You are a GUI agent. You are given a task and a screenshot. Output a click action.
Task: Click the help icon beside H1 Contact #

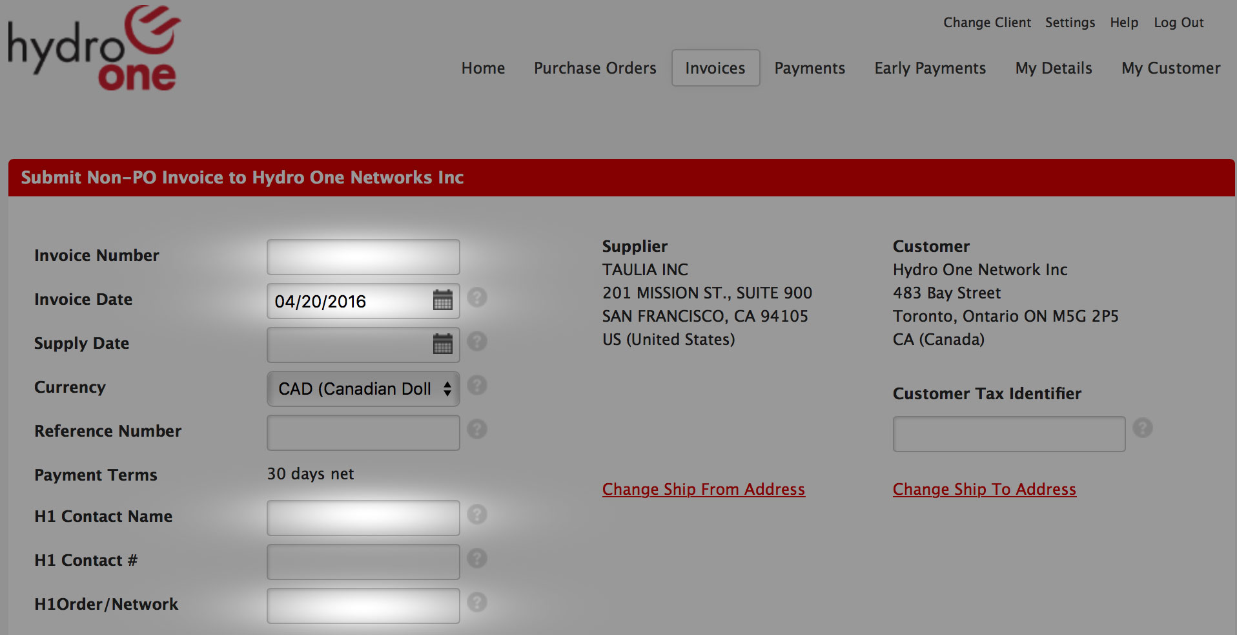pyautogui.click(x=477, y=558)
